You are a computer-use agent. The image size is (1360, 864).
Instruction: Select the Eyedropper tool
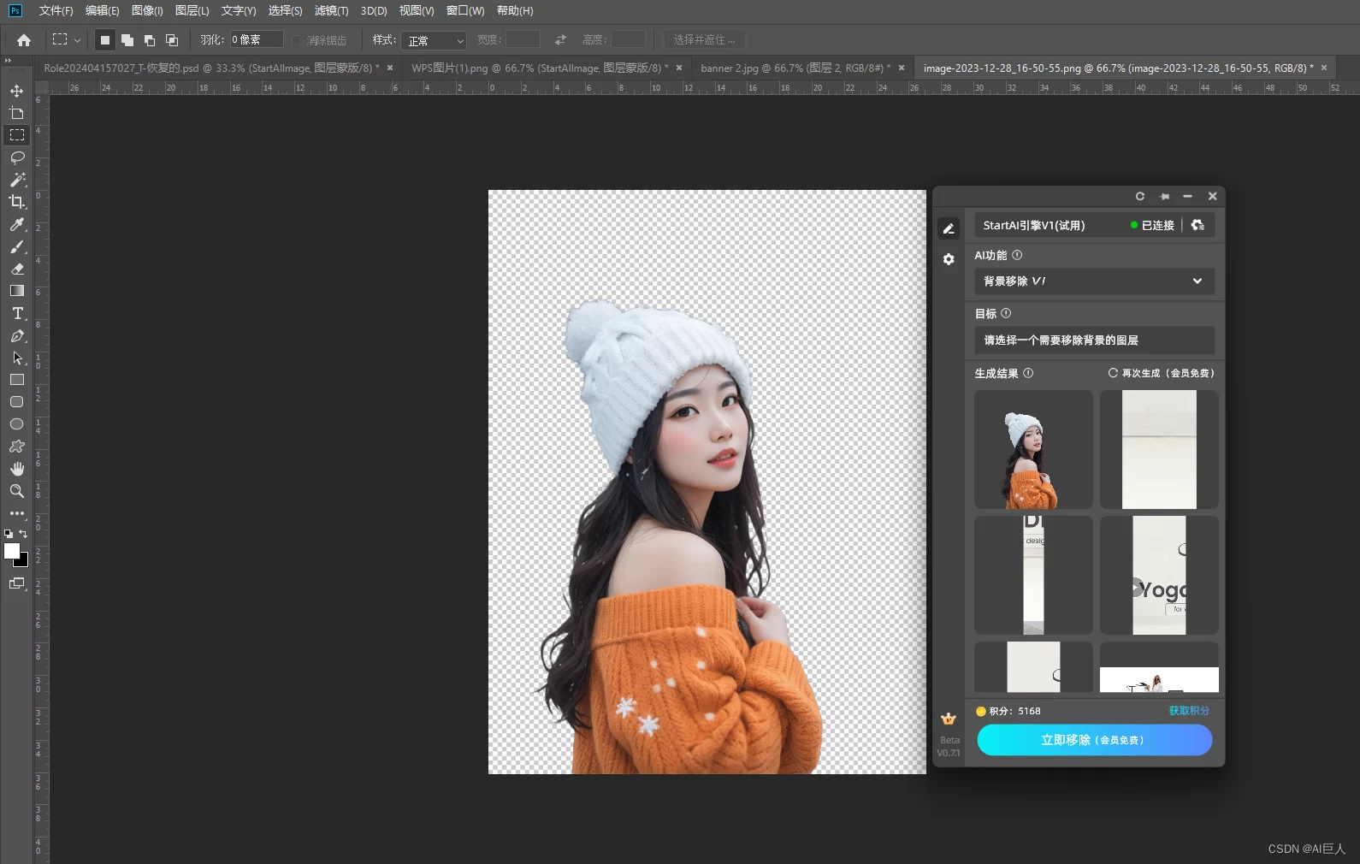pyautogui.click(x=16, y=224)
